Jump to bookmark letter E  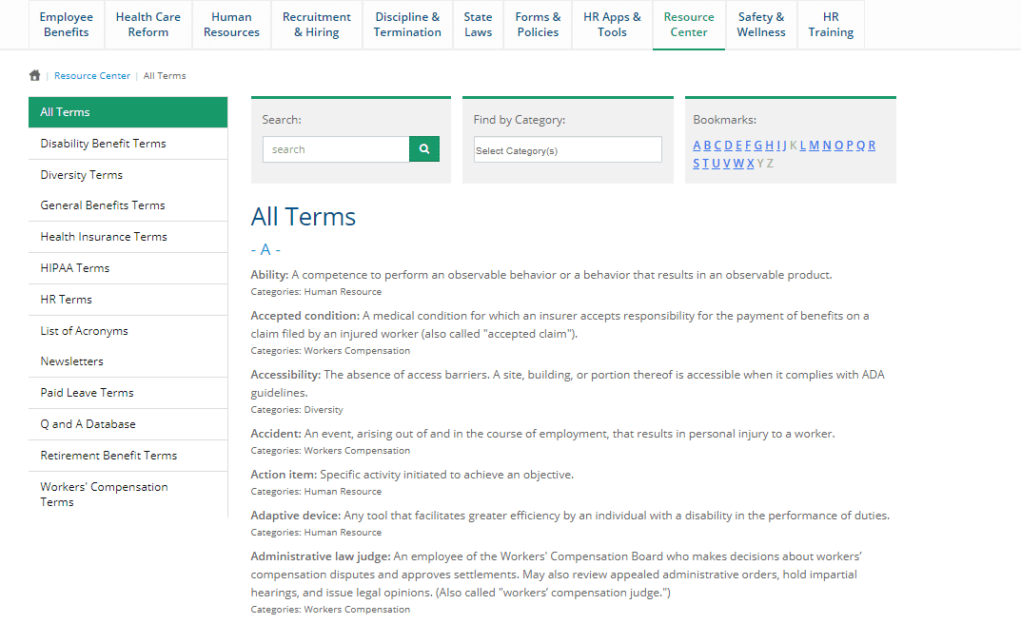point(738,146)
